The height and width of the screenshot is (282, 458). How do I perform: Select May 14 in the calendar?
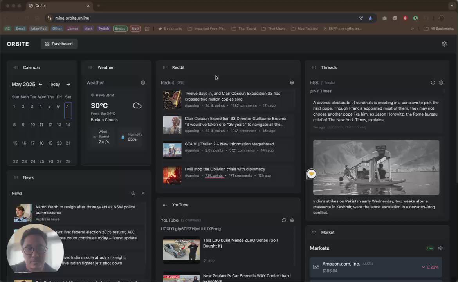click(x=68, y=125)
